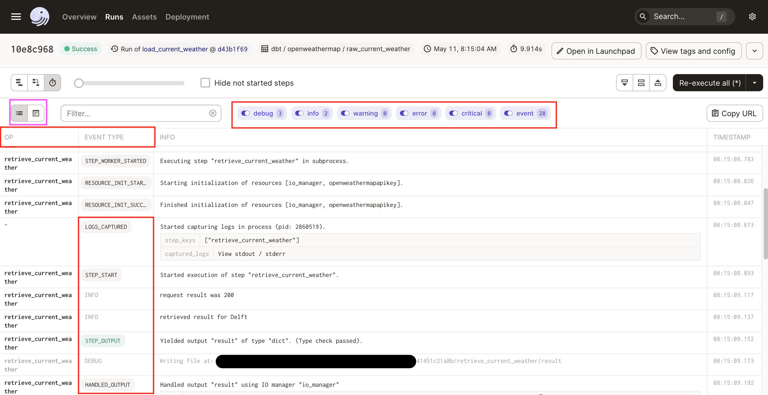
Task: Expand the bottom logs panel fully
Action: [x=658, y=83]
